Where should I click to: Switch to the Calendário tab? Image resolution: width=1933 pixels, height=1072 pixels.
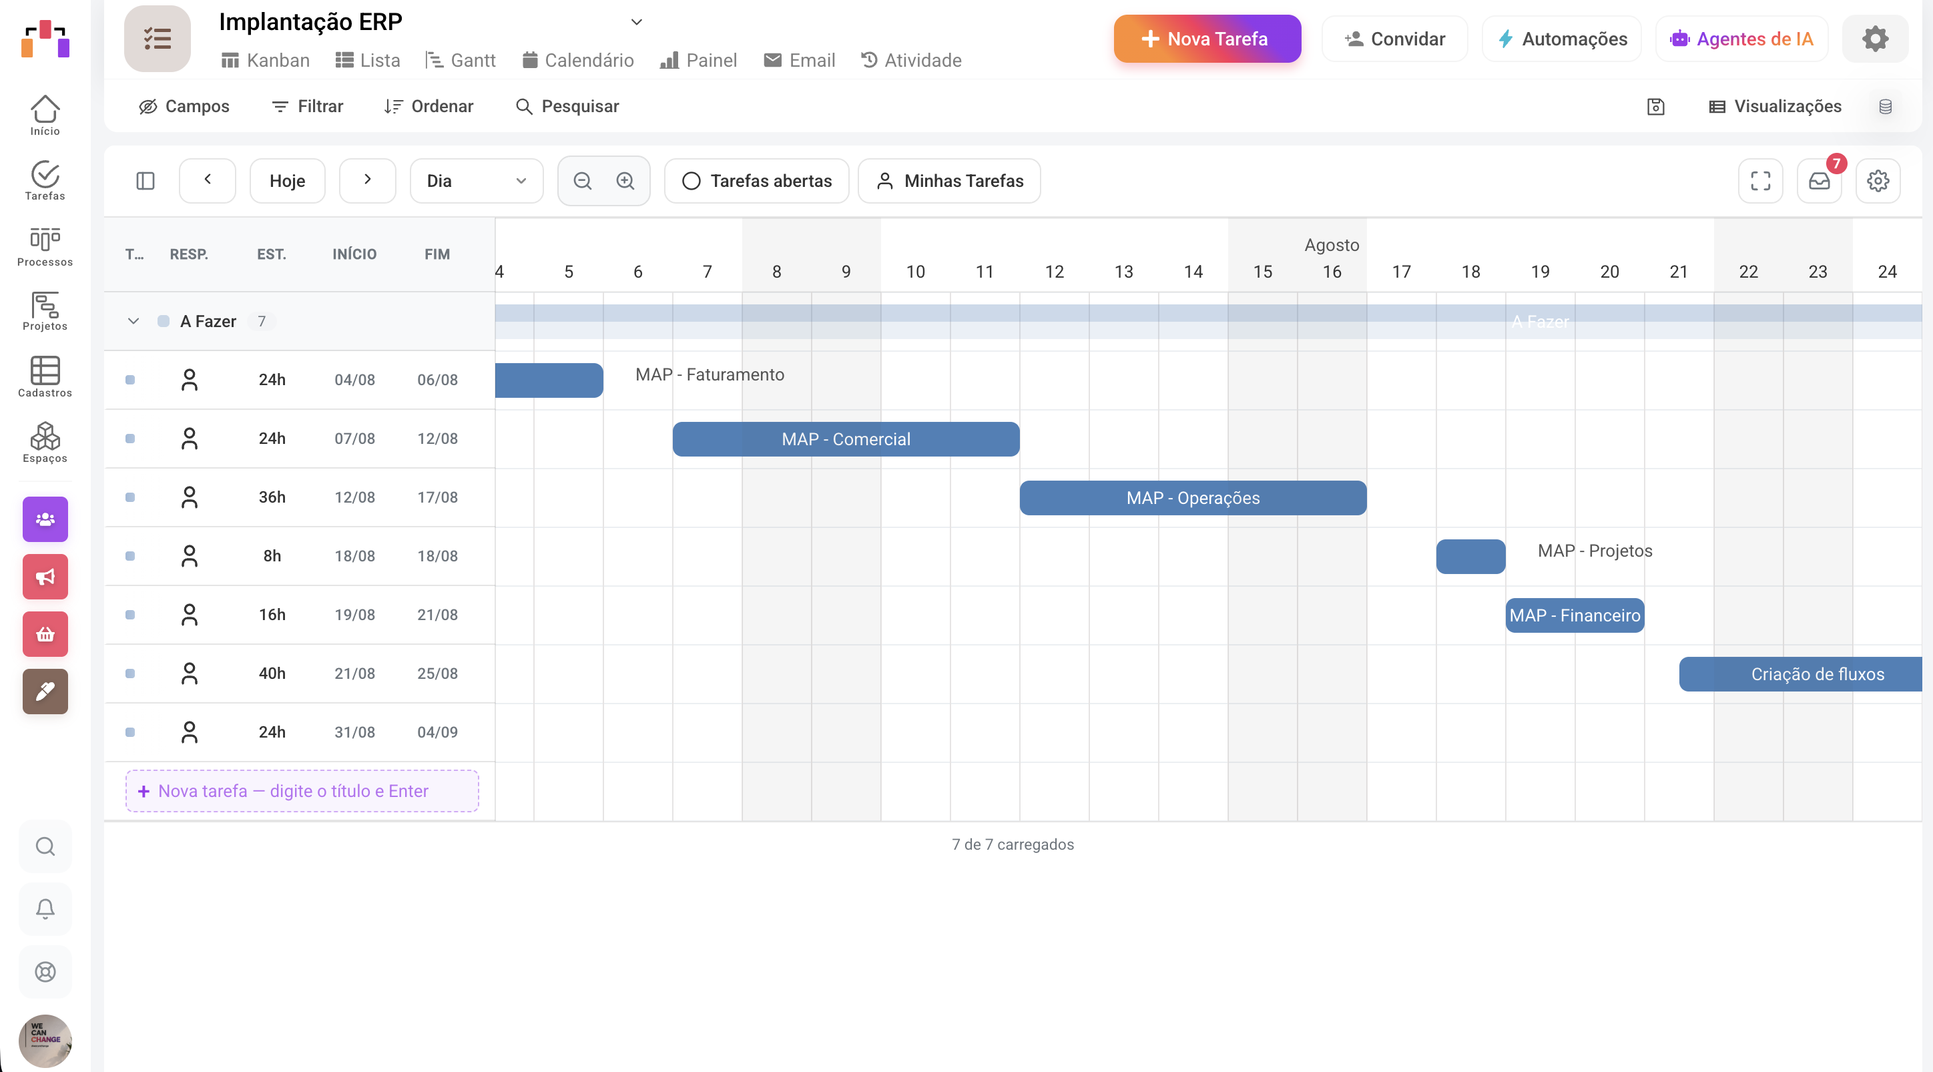[578, 60]
